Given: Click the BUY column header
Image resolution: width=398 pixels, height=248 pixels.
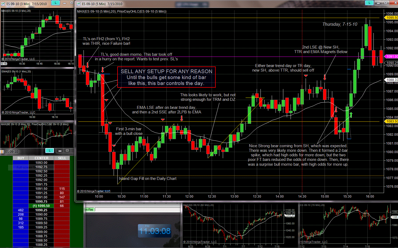Looking at the screenshot, I should (x=21, y=158).
